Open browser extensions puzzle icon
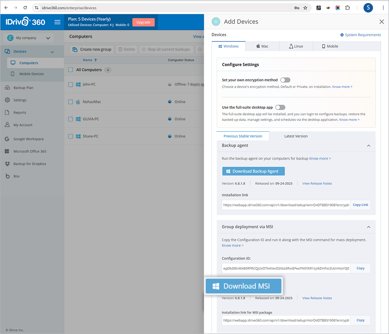This screenshot has width=389, height=334. [x=348, y=8]
